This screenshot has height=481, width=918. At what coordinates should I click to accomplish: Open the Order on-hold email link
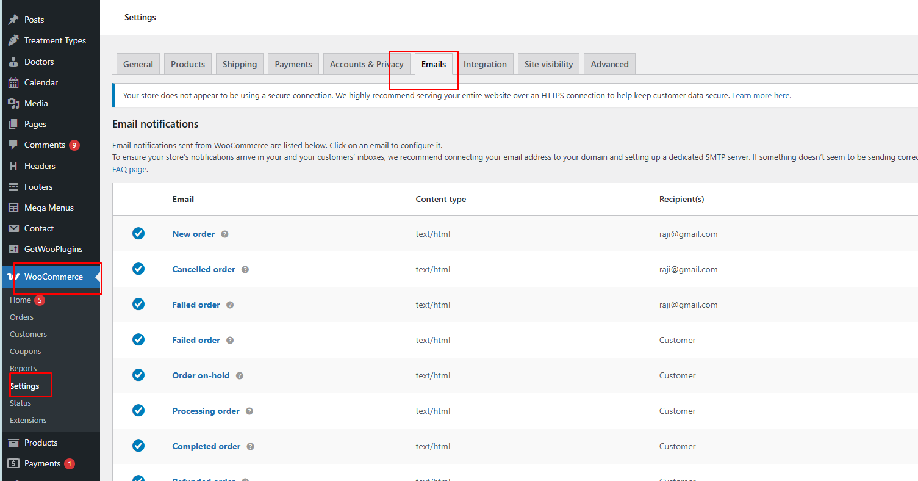click(201, 375)
